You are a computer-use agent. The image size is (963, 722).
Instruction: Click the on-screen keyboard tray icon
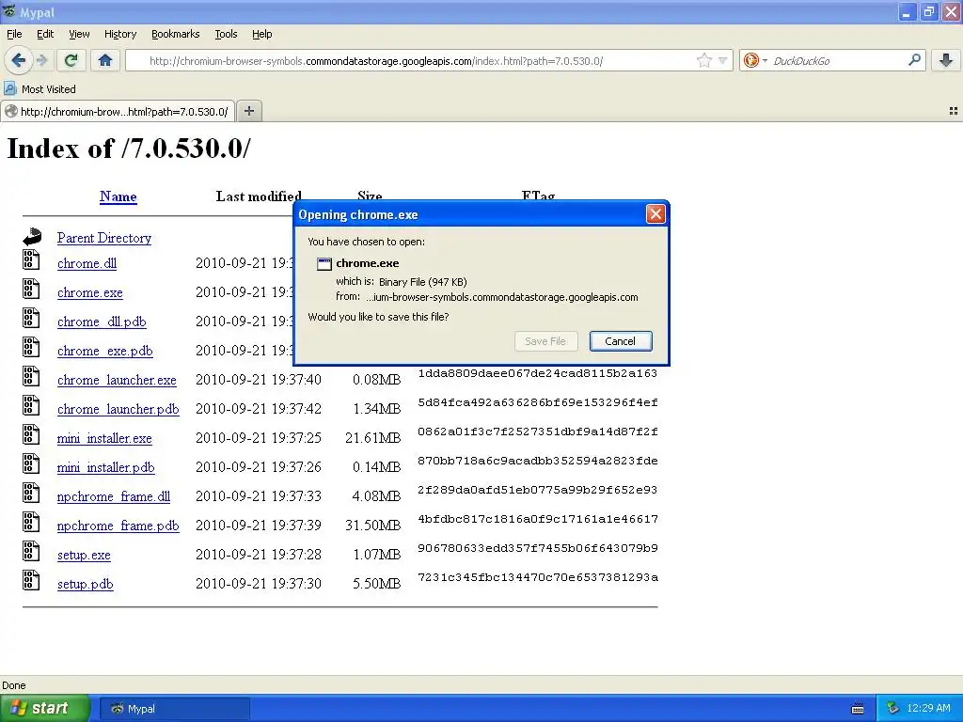point(858,709)
